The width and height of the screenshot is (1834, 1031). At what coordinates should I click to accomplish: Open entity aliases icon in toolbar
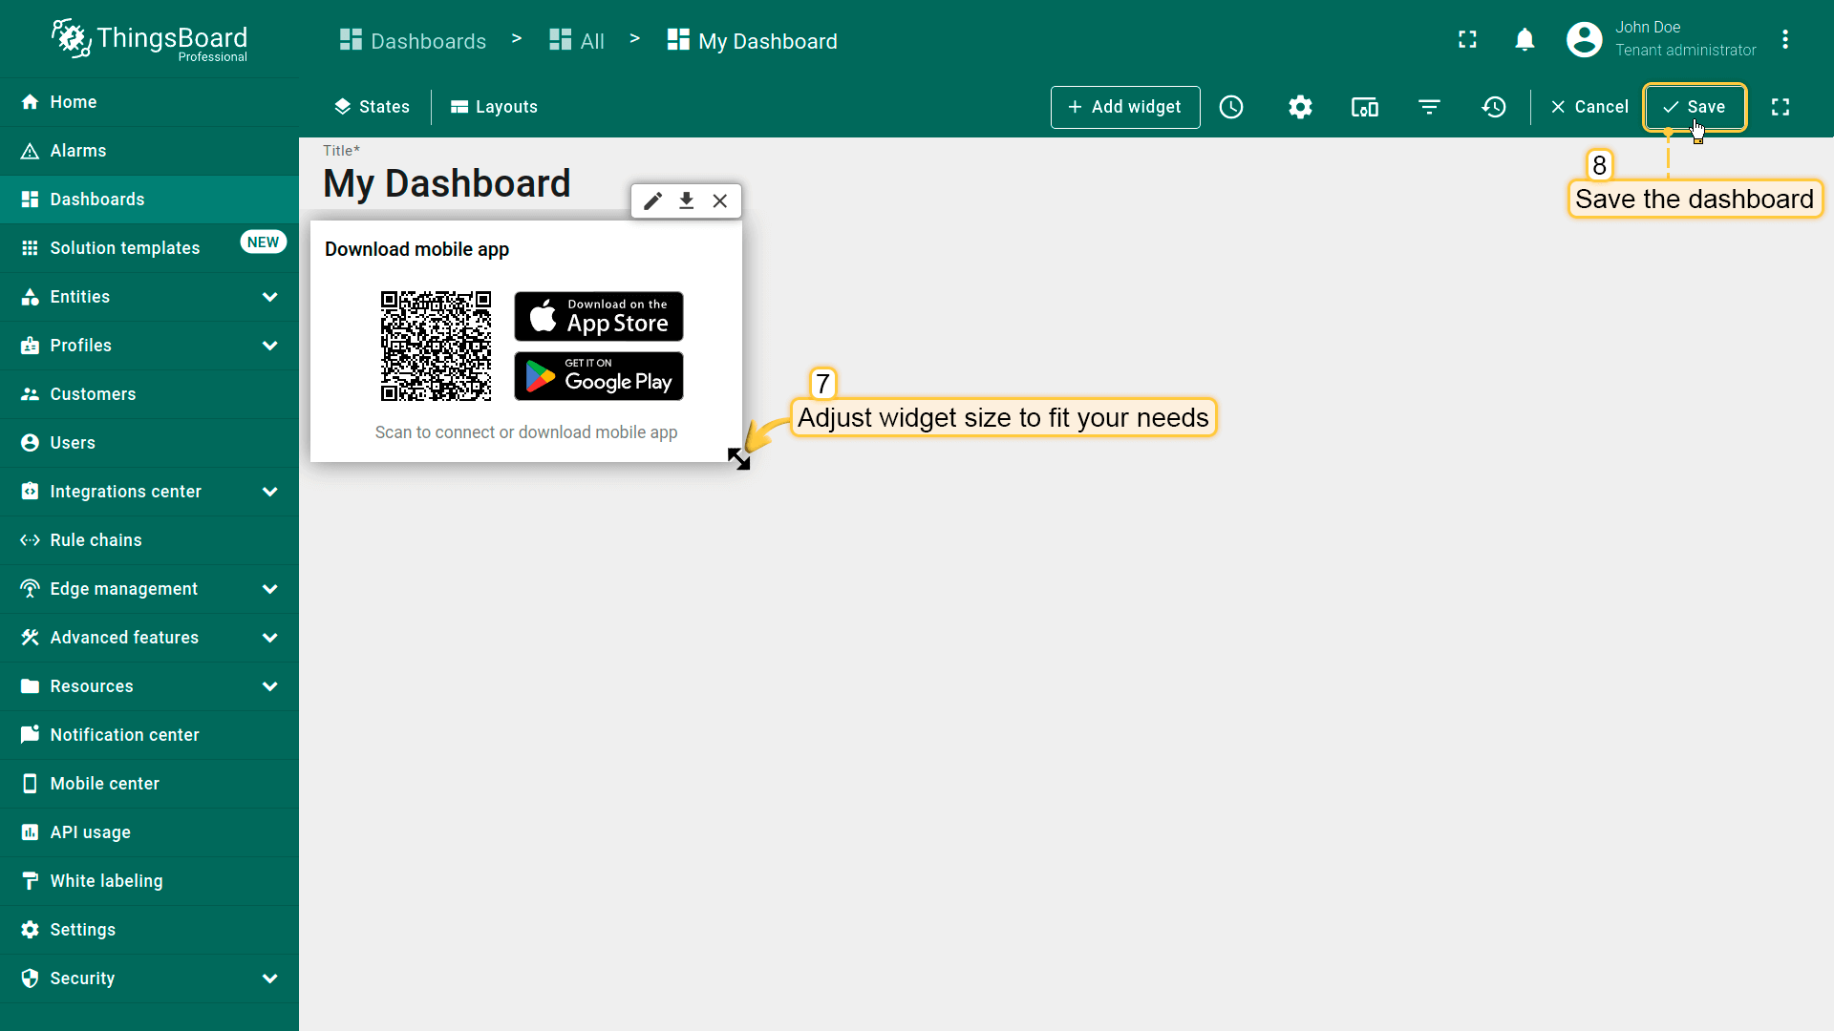click(x=1364, y=107)
